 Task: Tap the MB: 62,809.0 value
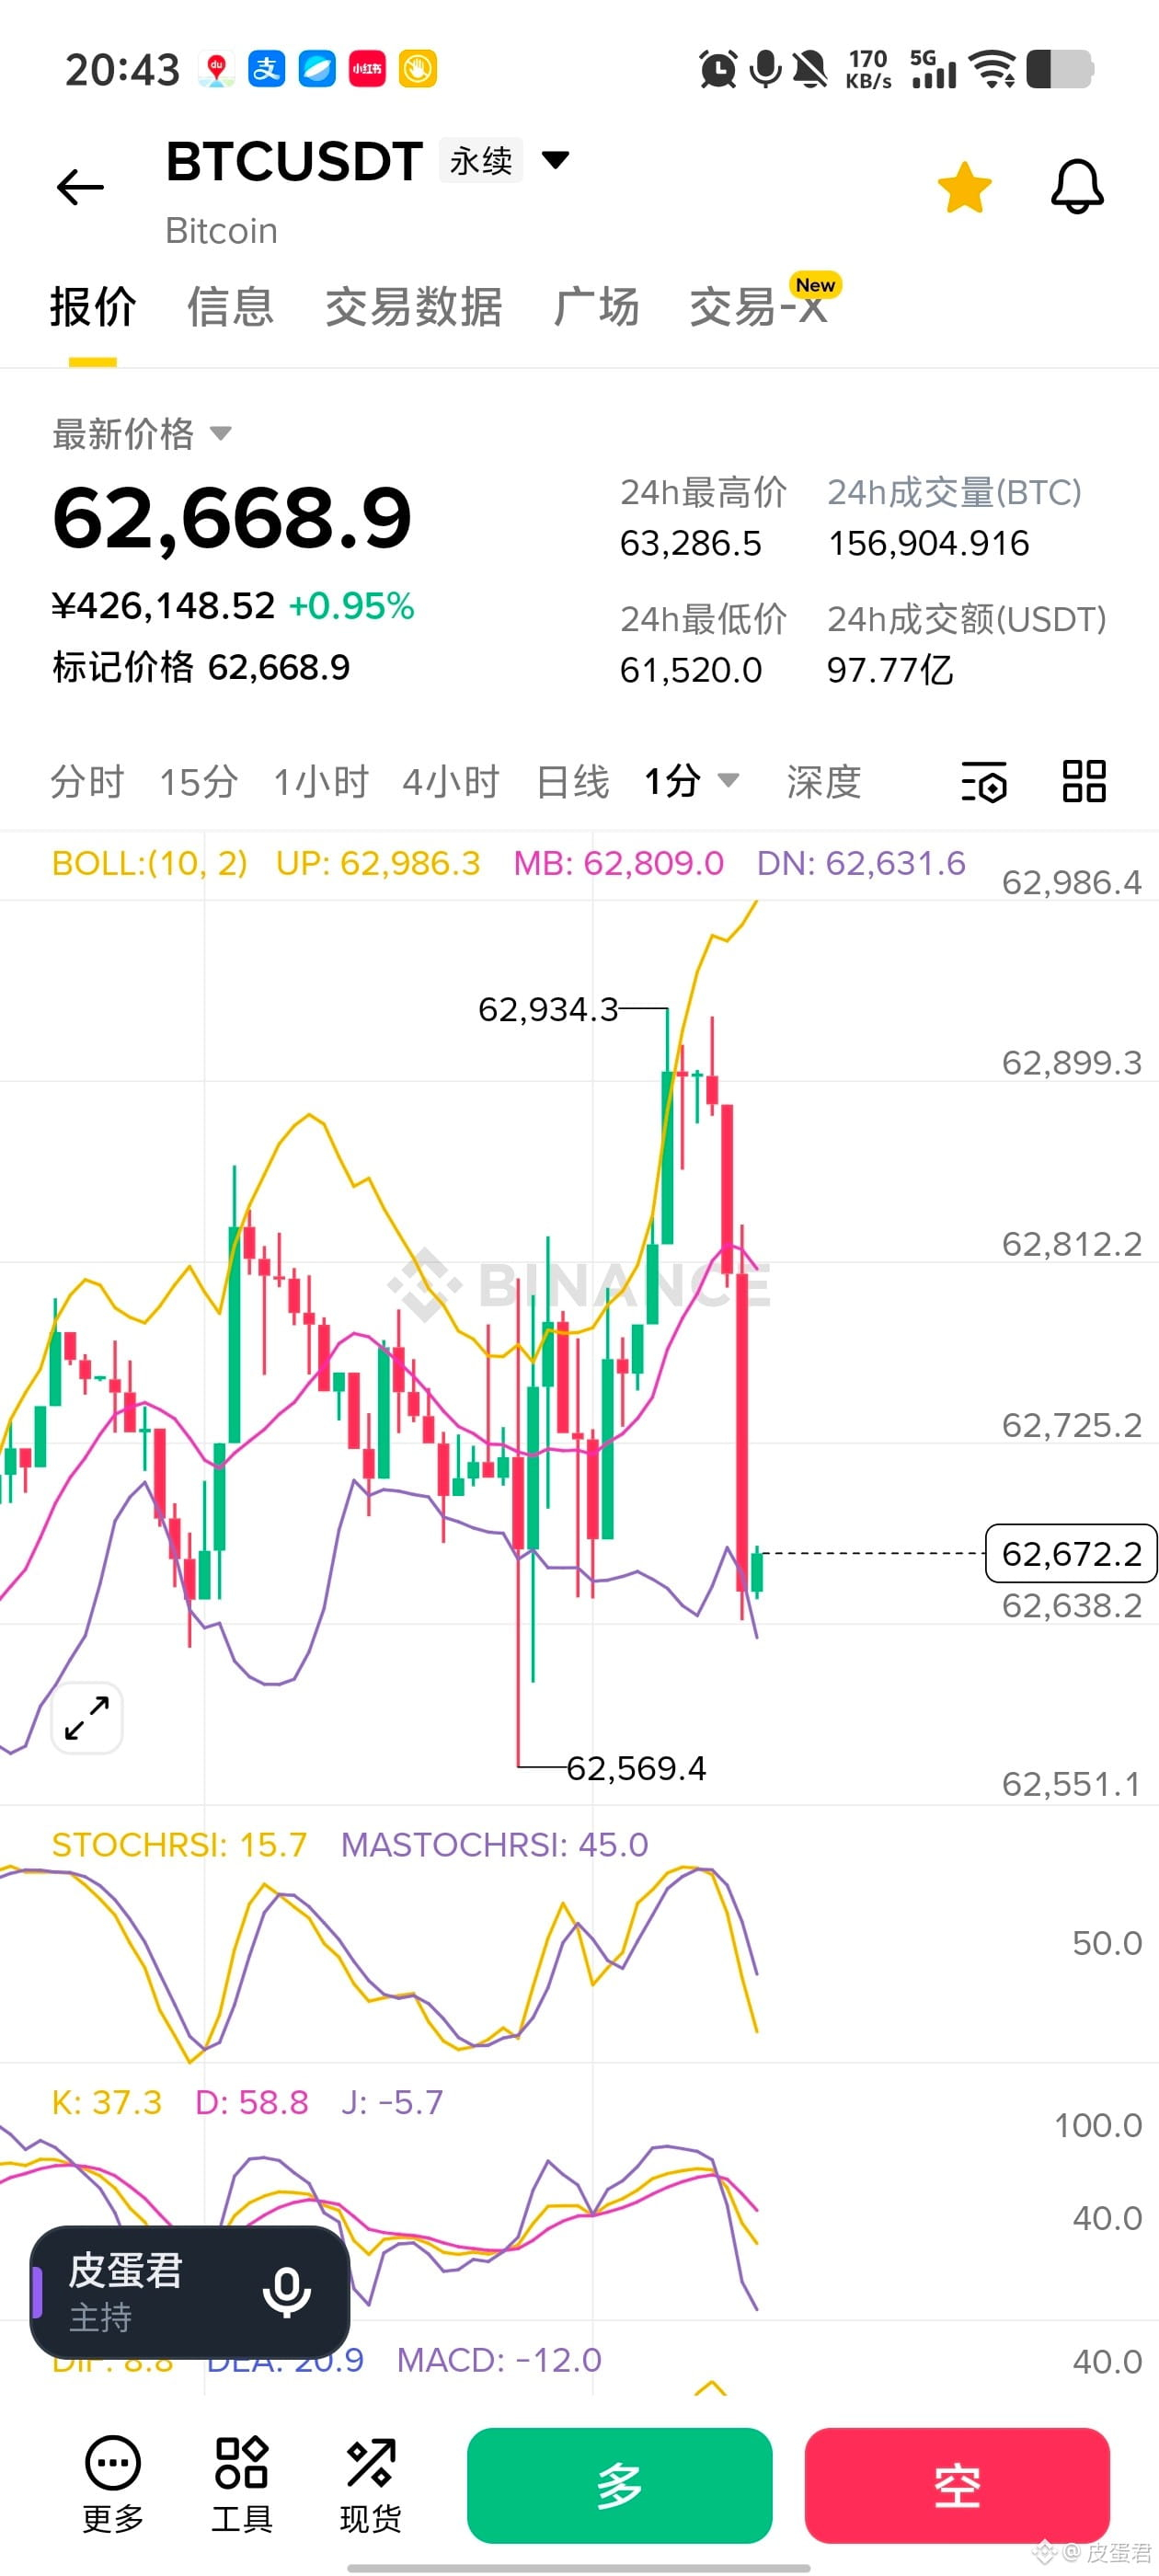(x=618, y=863)
